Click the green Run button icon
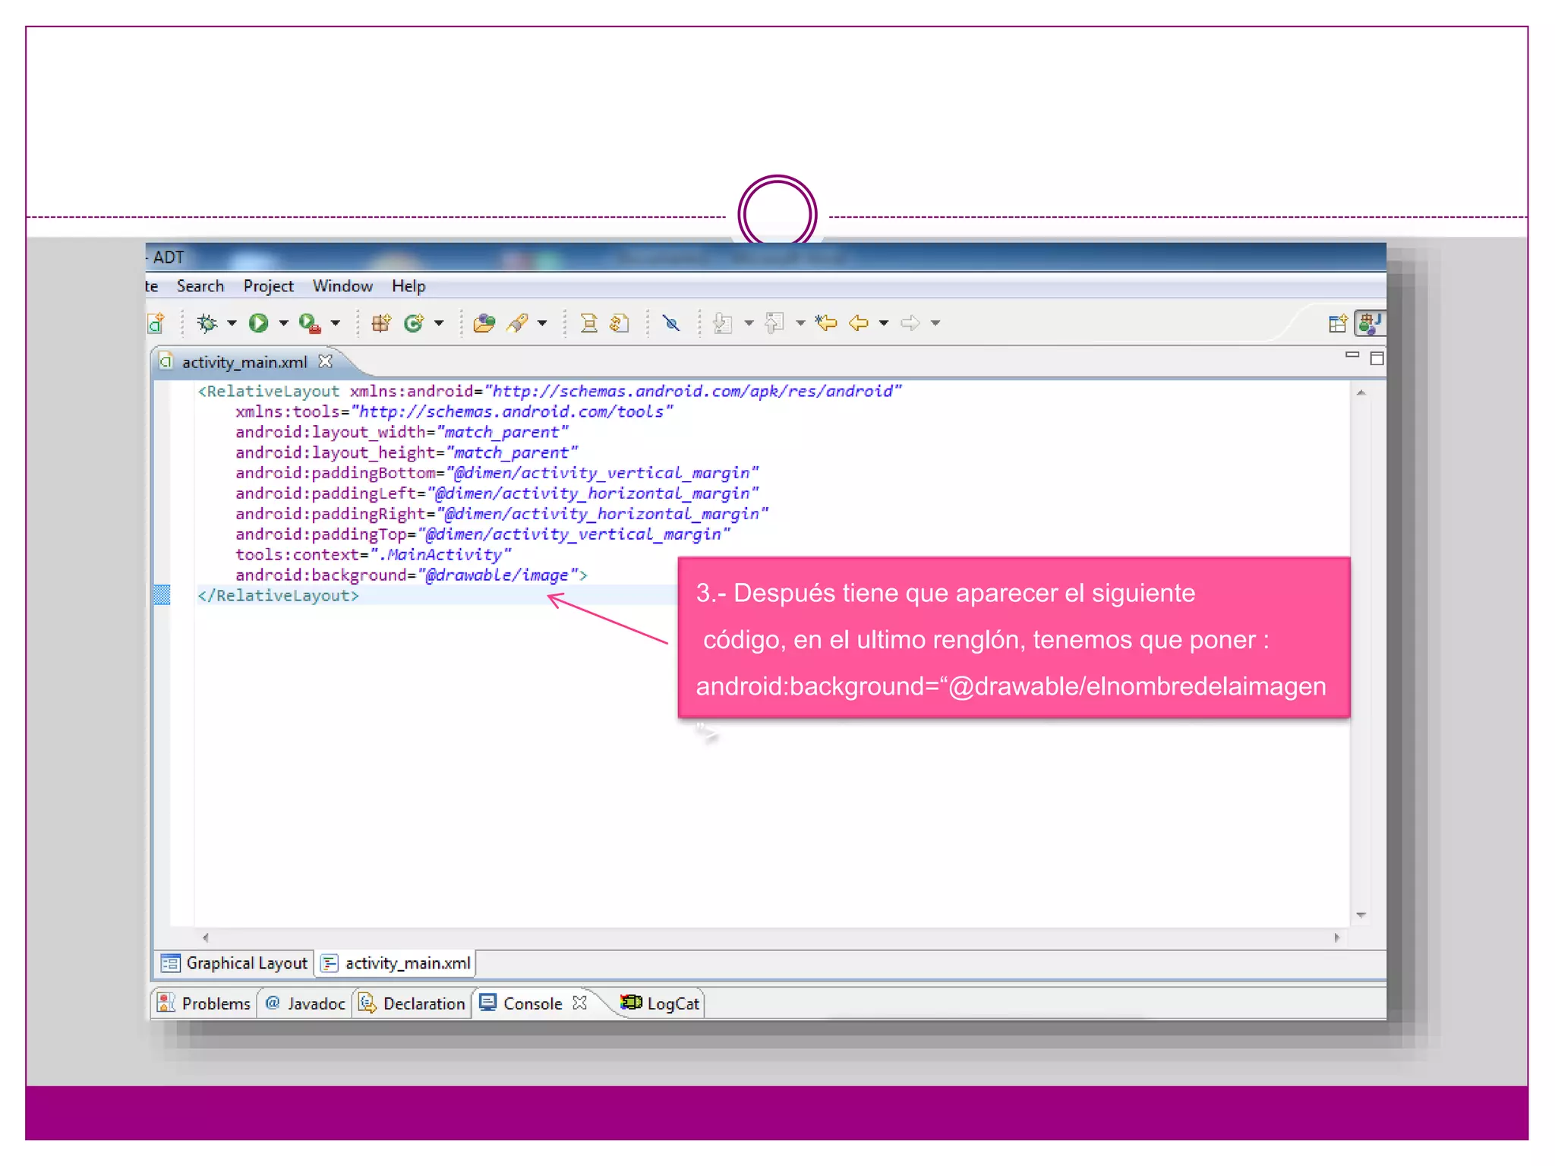This screenshot has width=1555, height=1166. click(x=258, y=323)
